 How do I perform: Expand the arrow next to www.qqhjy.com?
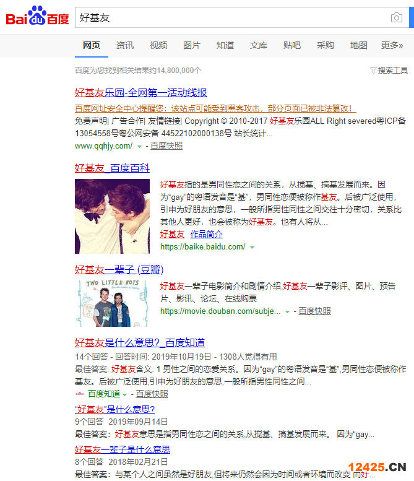pyautogui.click(x=139, y=147)
